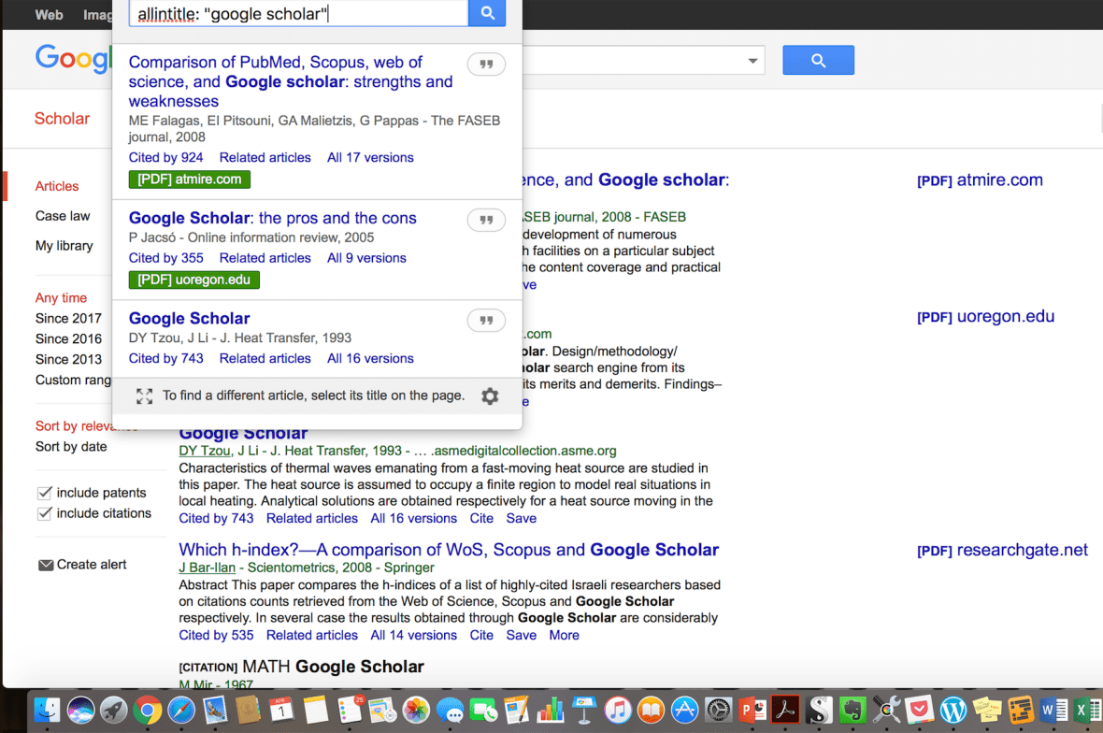Click Cited by 924 on the first result
The width and height of the screenshot is (1103, 733).
click(165, 157)
